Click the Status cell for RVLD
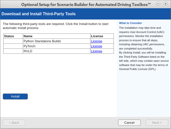Image resolution: width=171 pixels, height=129 pixels. [x=13, y=51]
